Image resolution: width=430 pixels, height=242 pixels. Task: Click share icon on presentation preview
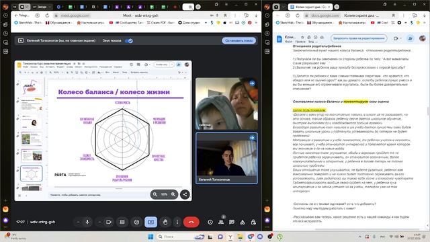tap(185, 194)
